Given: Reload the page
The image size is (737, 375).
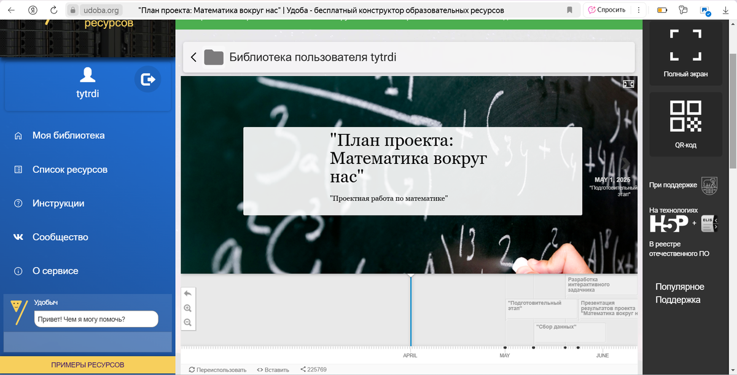Looking at the screenshot, I should (x=54, y=10).
